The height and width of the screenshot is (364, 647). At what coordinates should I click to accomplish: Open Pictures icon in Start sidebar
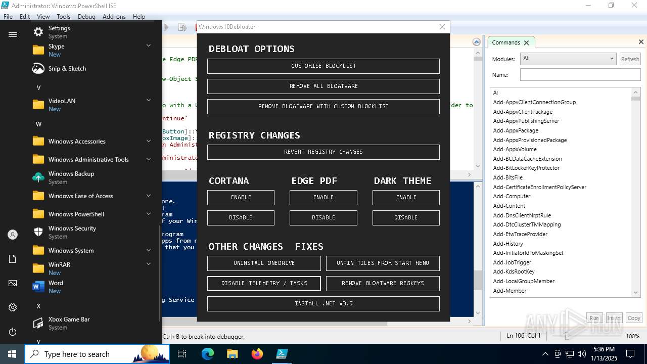(13, 283)
